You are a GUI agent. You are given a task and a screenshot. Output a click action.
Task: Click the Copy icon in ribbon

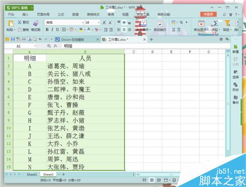coord(20,29)
